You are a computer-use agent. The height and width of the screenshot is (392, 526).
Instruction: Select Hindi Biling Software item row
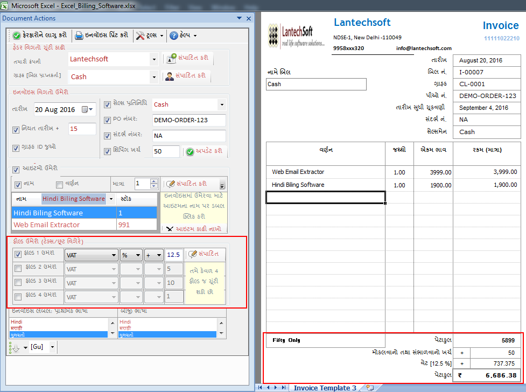tap(84, 213)
